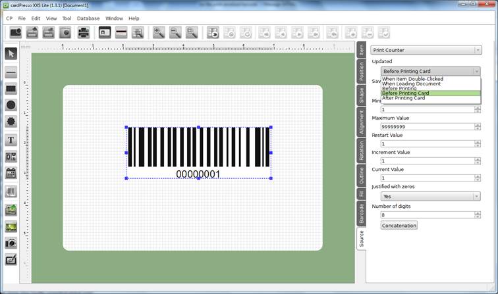498x294 pixels.
Task: Select the background picture tool
Action: point(11,226)
